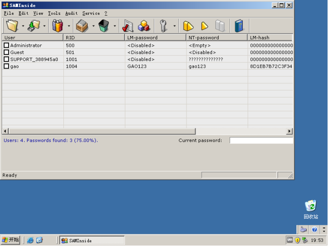Click the blue help book icon

click(239, 26)
